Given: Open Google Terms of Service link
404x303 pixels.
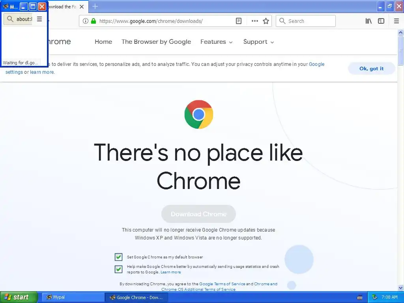Looking at the screenshot, I should coord(222,284).
